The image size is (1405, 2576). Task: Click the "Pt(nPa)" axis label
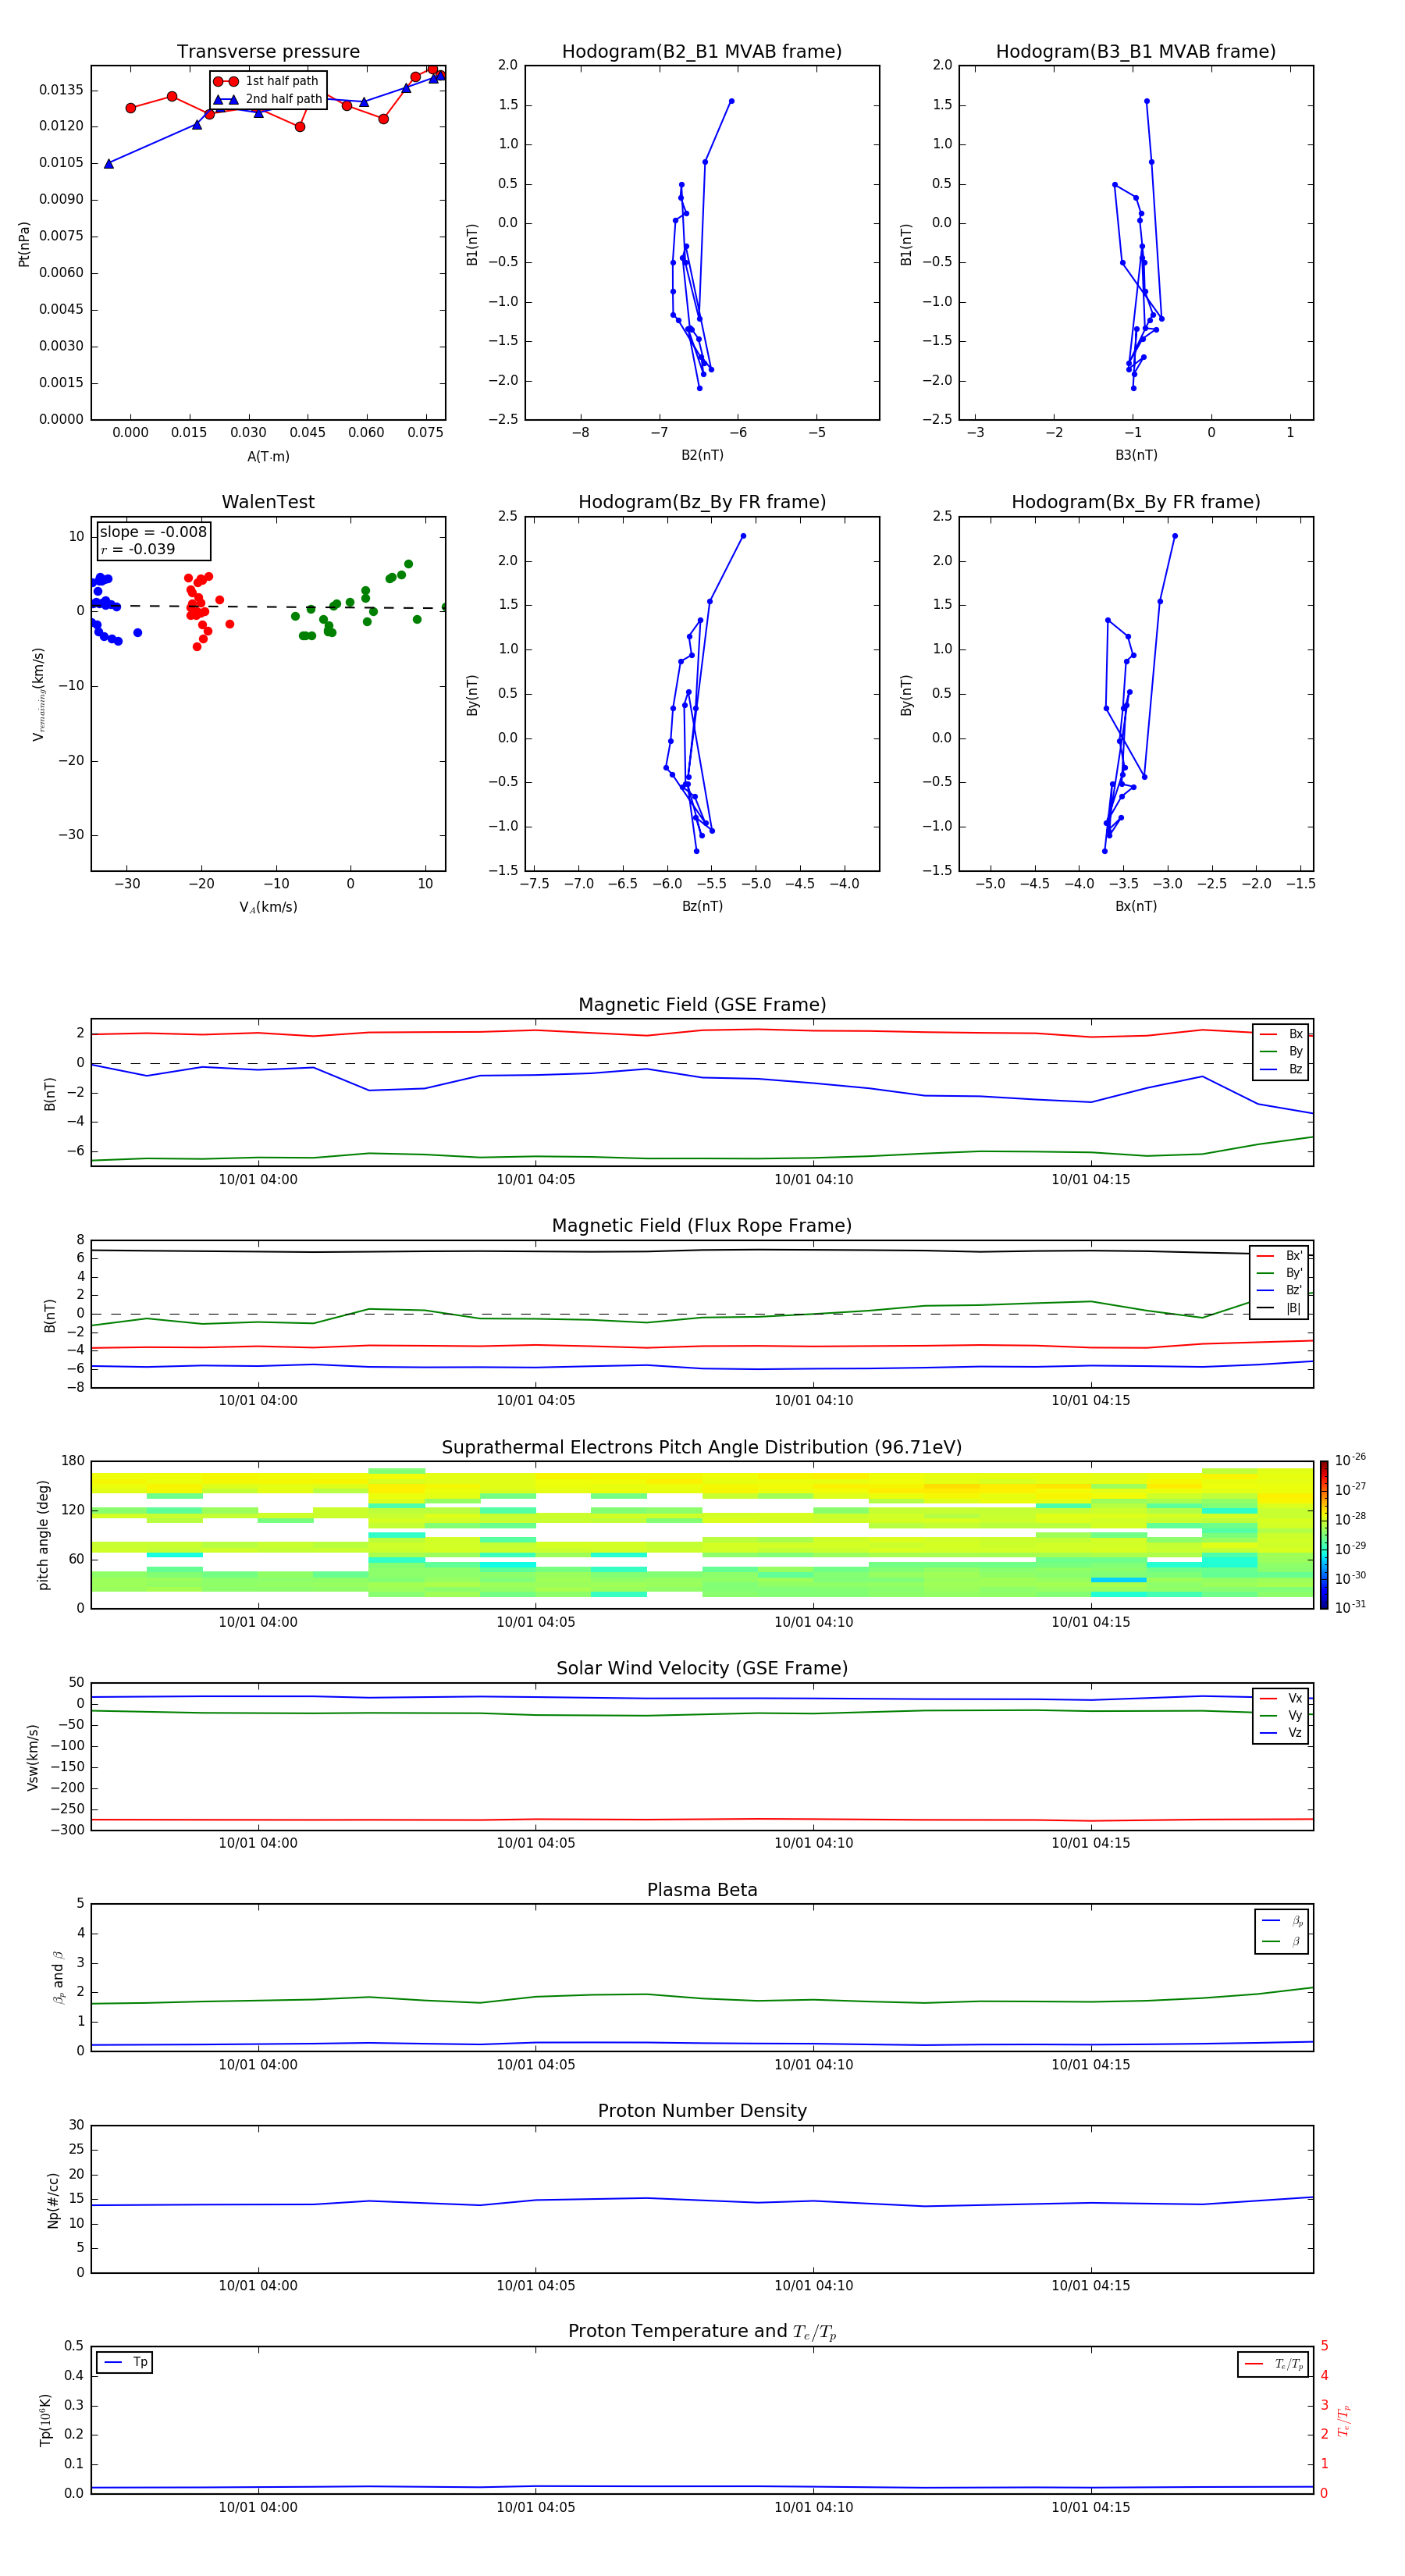24,244
